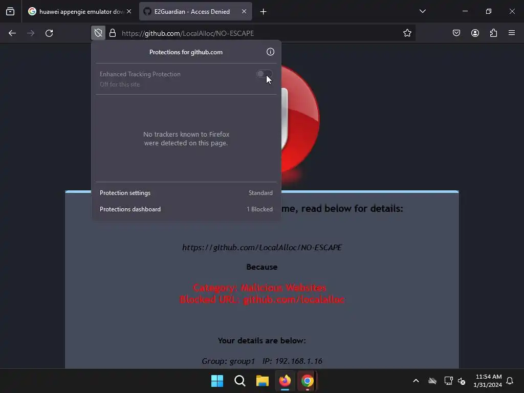Bookmark this page with the star
Screen dimensions: 524x393
(407, 33)
